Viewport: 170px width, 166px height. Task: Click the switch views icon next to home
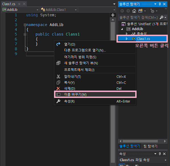[x=141, y=11]
